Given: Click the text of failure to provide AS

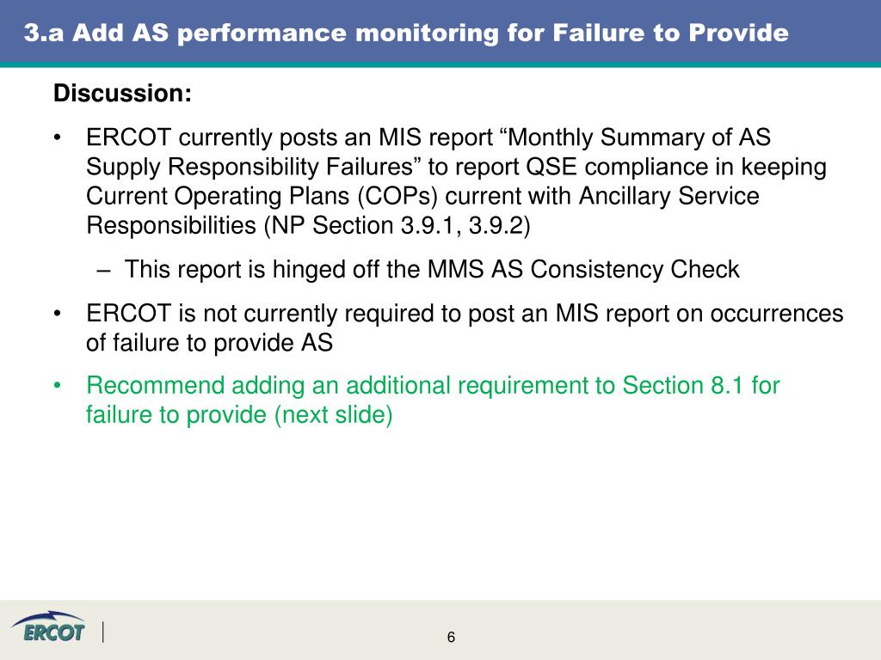Looking at the screenshot, I should 210,343.
